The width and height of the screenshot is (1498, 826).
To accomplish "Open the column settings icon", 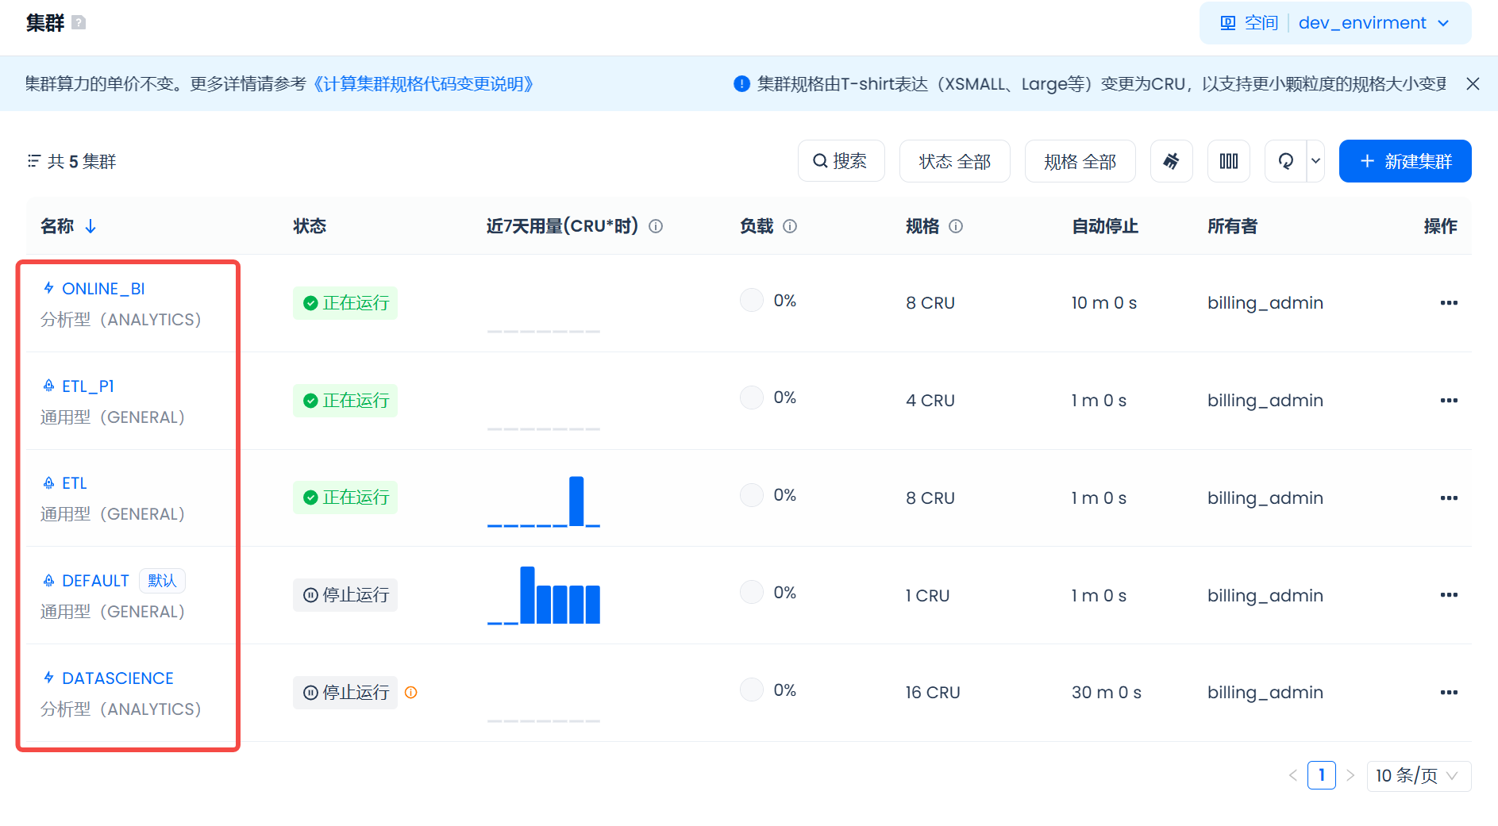I will [x=1228, y=161].
